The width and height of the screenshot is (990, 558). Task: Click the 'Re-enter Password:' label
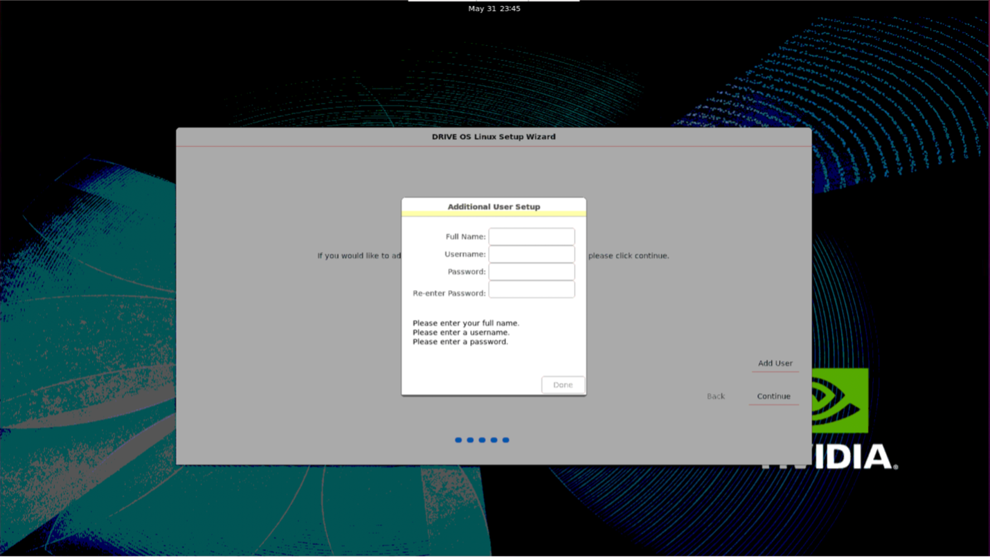449,294
